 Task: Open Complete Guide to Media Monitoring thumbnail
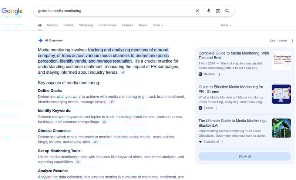point(281,60)
